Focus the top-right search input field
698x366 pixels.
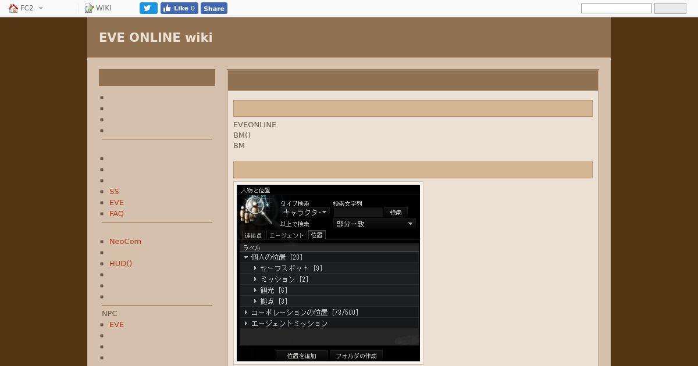click(617, 8)
